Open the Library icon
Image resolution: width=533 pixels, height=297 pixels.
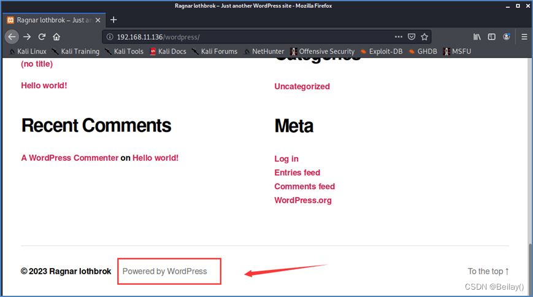pyautogui.click(x=477, y=37)
